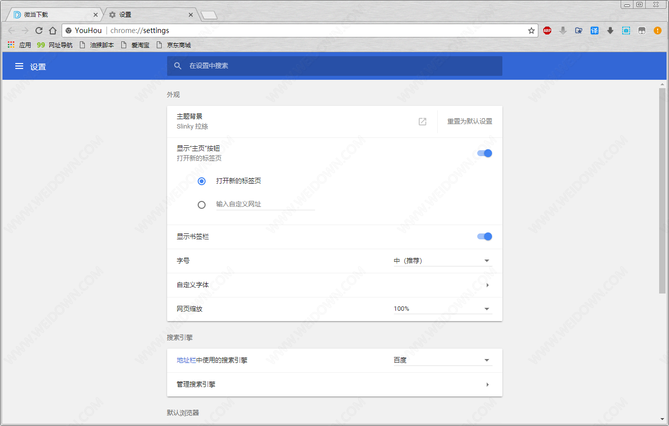Screen dimensions: 669x426
Task: Click the scrollbar up arrow
Action: (x=662, y=85)
